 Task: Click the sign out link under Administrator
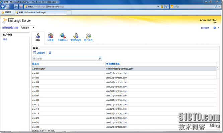click(x=215, y=23)
